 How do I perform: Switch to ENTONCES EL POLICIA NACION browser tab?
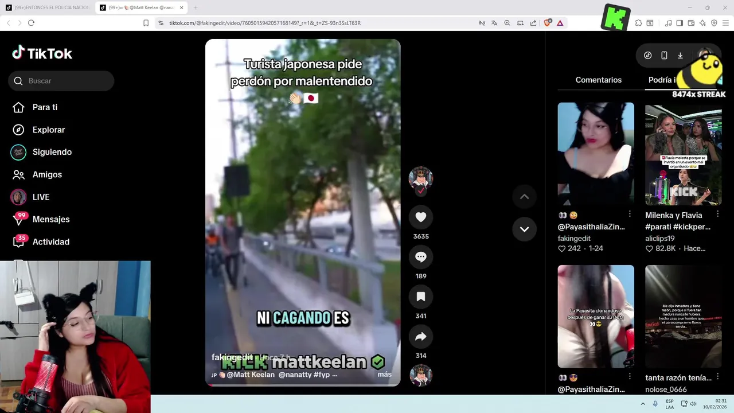coord(47,7)
